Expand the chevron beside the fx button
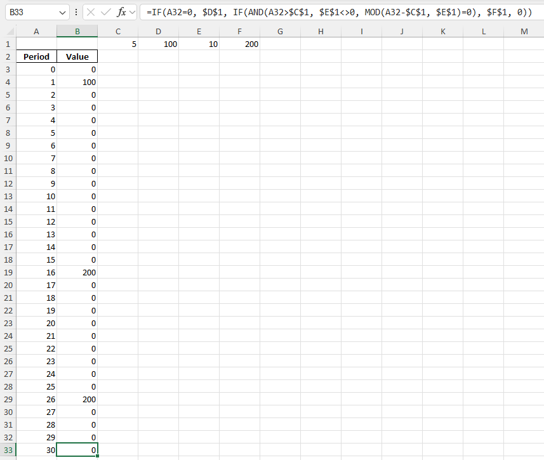Screen dimensions: 544x460 132,13
